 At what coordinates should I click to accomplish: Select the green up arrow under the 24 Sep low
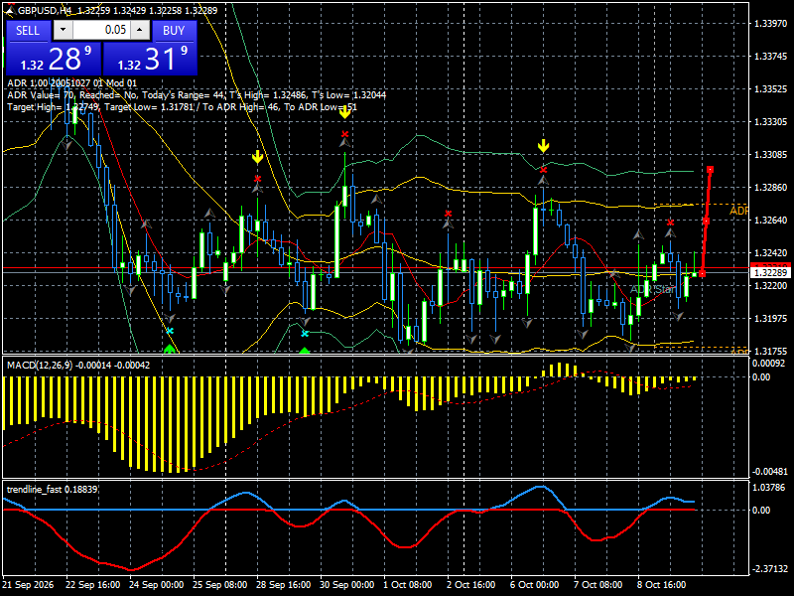point(169,349)
